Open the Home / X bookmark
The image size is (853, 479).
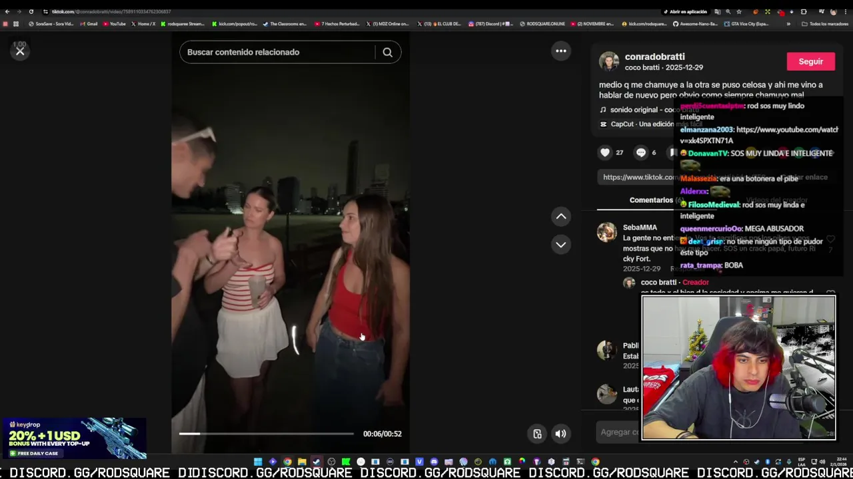(143, 24)
